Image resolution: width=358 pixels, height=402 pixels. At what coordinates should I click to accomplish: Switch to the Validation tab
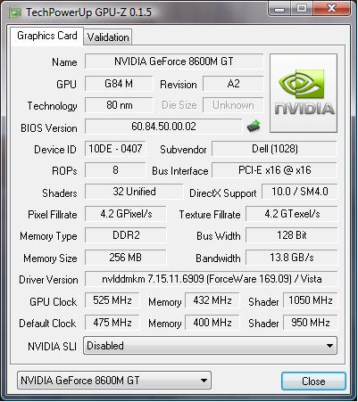point(108,37)
